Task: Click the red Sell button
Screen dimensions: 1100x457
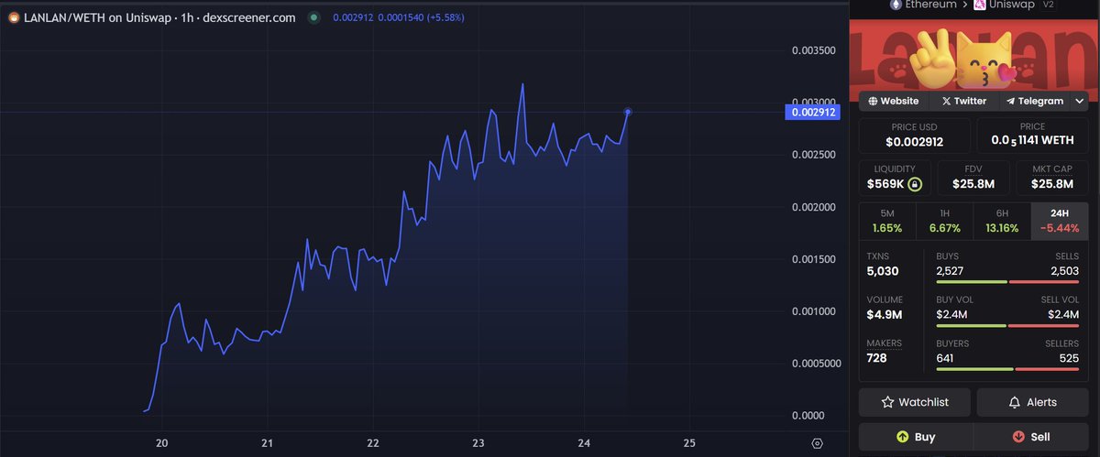Action: click(1031, 437)
